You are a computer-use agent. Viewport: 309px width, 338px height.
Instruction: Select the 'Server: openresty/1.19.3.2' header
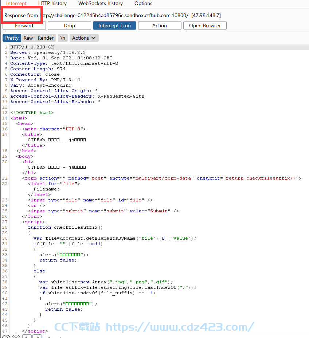(48, 52)
